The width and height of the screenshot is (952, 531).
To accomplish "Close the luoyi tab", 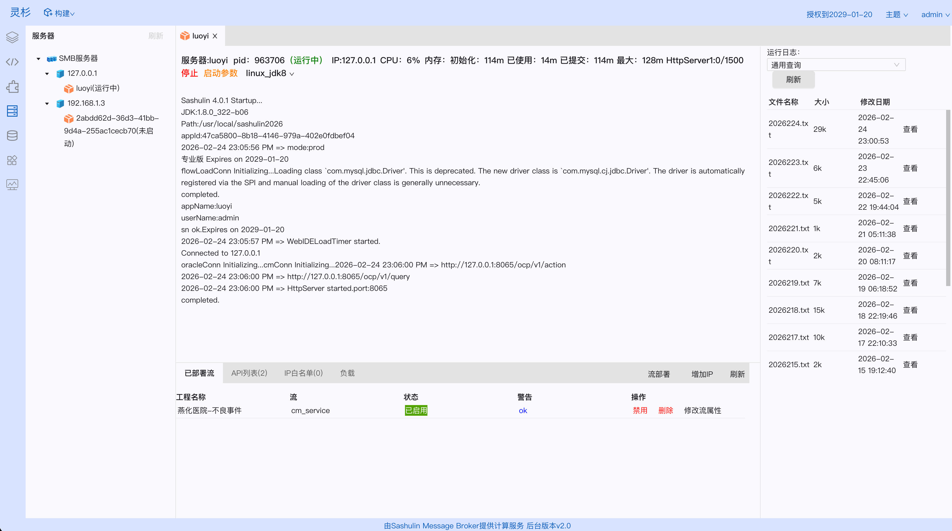I will coord(215,36).
